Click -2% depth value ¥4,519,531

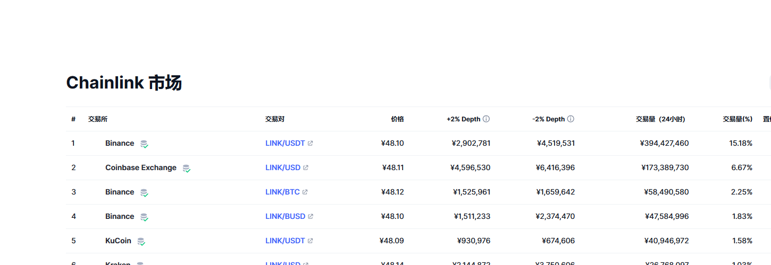click(x=556, y=143)
